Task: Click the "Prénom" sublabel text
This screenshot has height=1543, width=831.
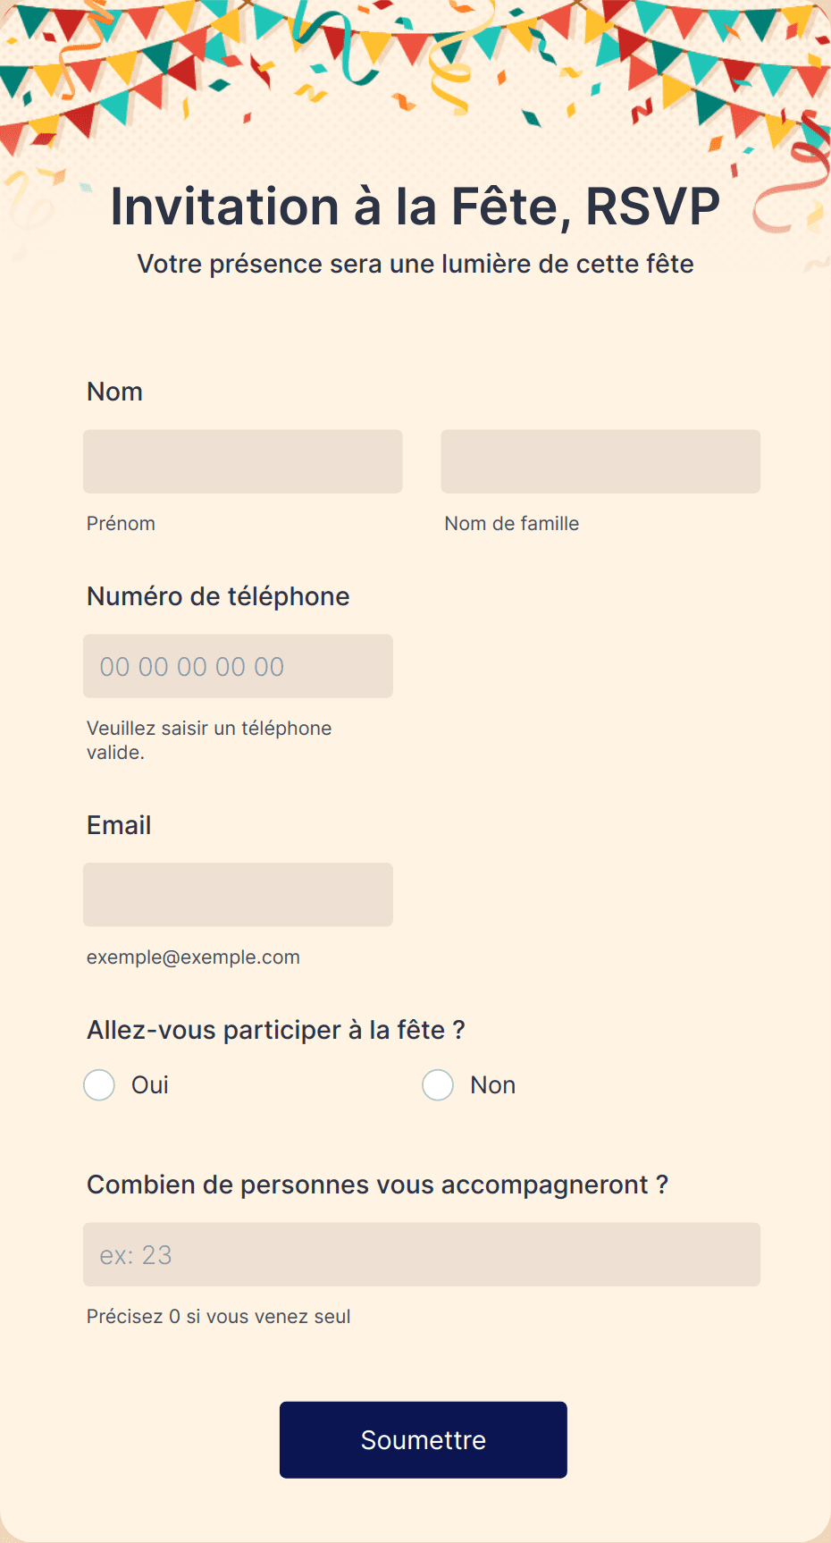Action: 121,524
